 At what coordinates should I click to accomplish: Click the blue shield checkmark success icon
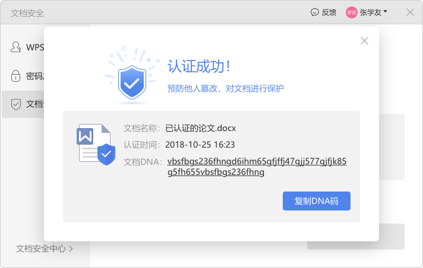pos(132,82)
